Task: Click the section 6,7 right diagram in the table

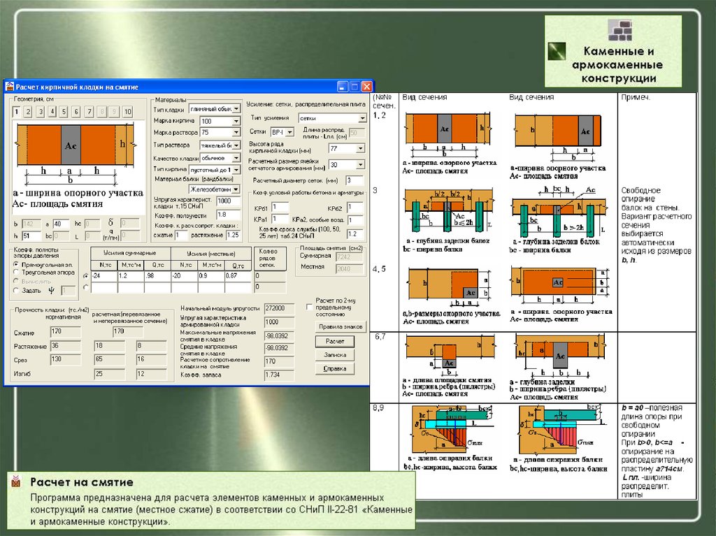Action: [x=559, y=356]
